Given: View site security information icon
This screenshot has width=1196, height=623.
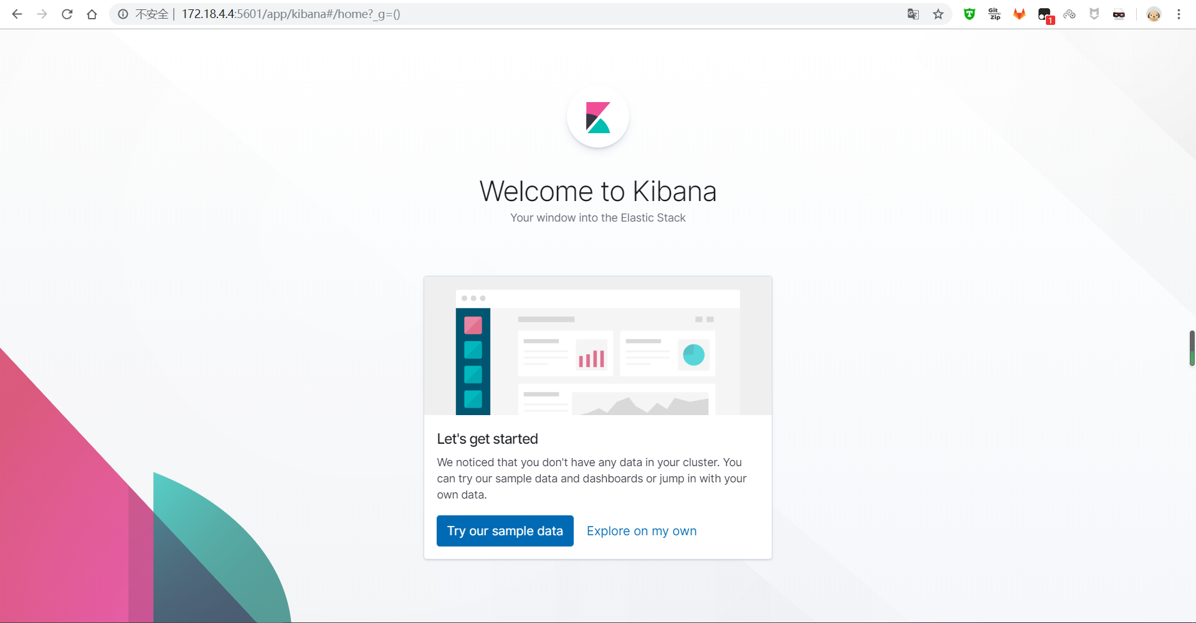Looking at the screenshot, I should pos(123,14).
